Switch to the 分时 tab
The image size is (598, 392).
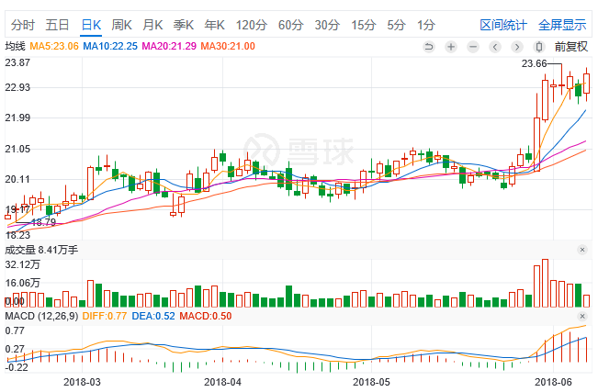(23, 24)
